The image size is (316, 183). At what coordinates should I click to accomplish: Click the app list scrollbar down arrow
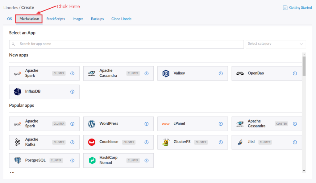coord(304,171)
